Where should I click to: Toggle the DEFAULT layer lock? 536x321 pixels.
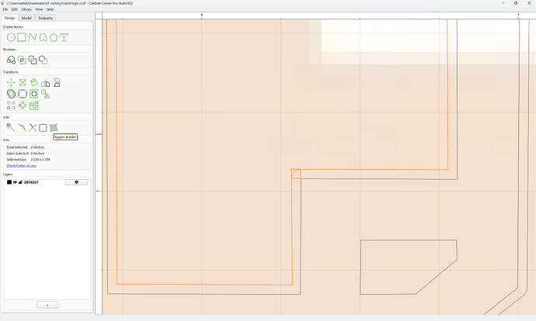point(20,182)
